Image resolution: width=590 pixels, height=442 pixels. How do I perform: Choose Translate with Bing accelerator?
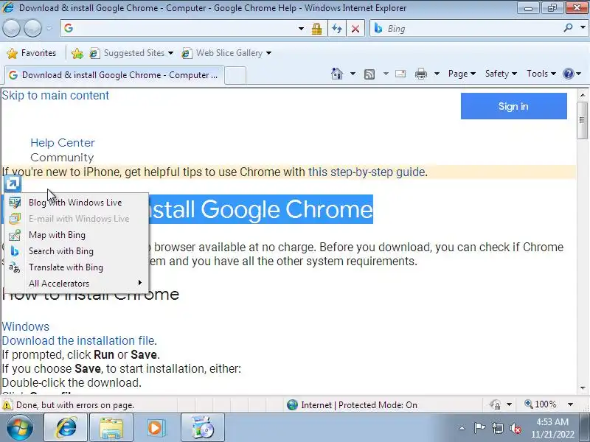point(77,267)
